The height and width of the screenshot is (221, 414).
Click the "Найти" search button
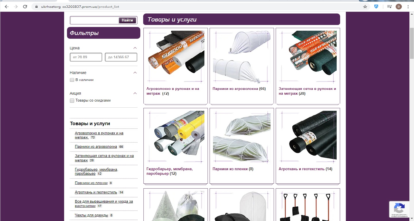[x=127, y=20]
